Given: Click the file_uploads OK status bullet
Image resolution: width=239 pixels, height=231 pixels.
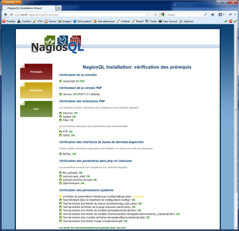Looking at the screenshot, I should pyautogui.click(x=60, y=173).
